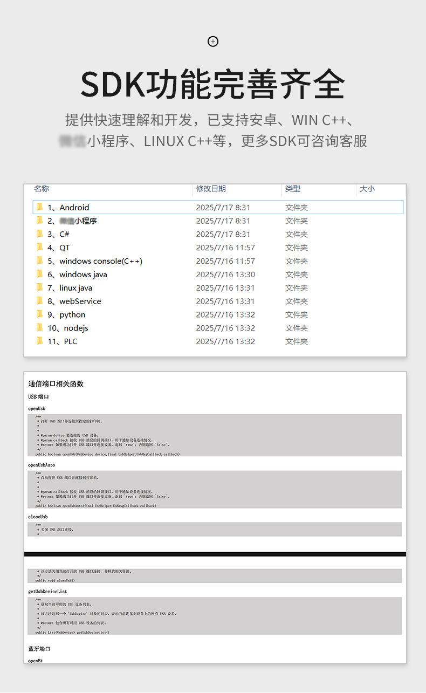Click the folder icon next to C#

(39, 234)
